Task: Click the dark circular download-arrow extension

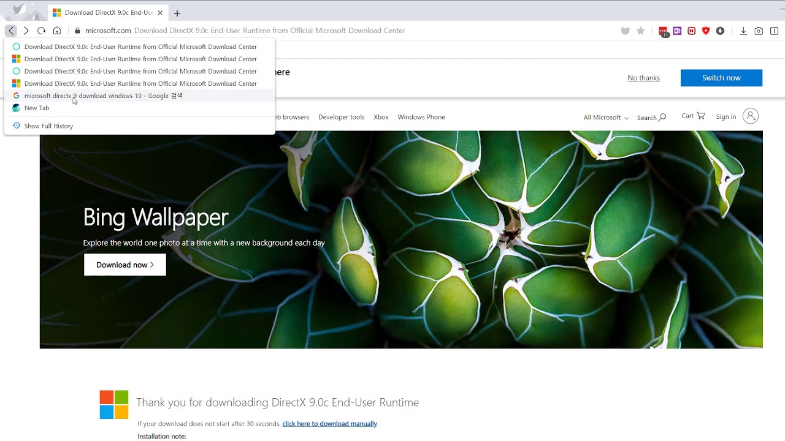Action: pyautogui.click(x=720, y=31)
